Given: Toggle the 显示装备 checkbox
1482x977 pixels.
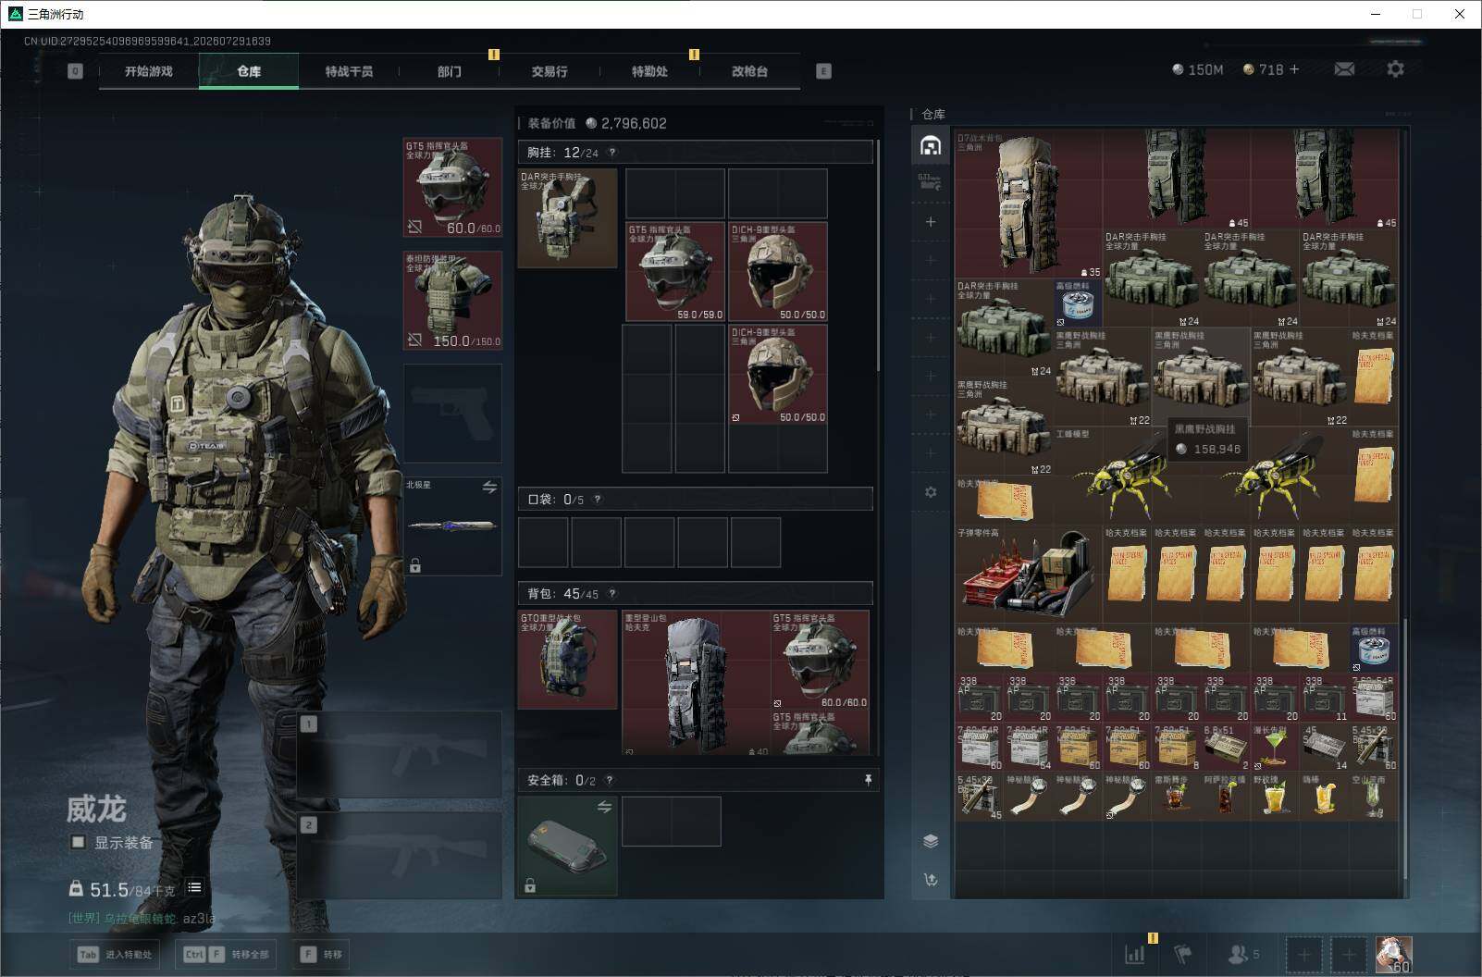Looking at the screenshot, I should 79,842.
